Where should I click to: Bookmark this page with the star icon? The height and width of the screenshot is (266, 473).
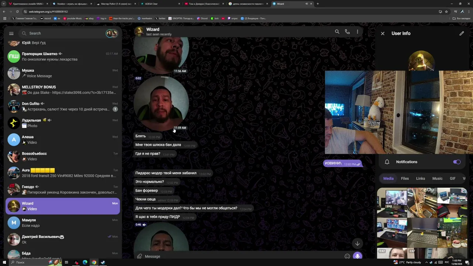click(x=446, y=11)
